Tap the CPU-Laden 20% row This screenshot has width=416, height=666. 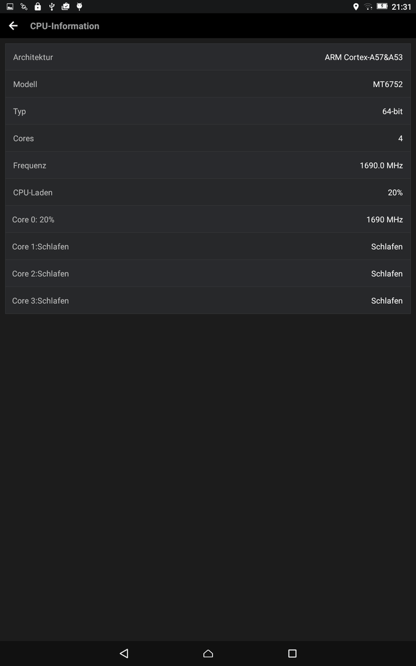click(x=208, y=192)
